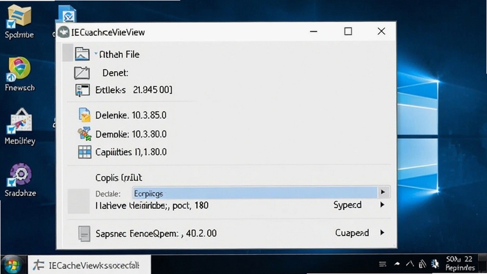487x274 pixels.
Task: Close the IECacheView window
Action: pyautogui.click(x=381, y=32)
